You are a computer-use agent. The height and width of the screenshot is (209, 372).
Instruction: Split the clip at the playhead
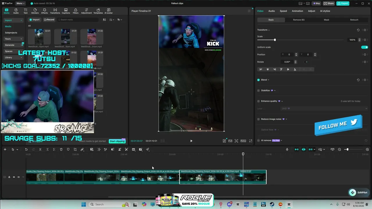[40, 149]
